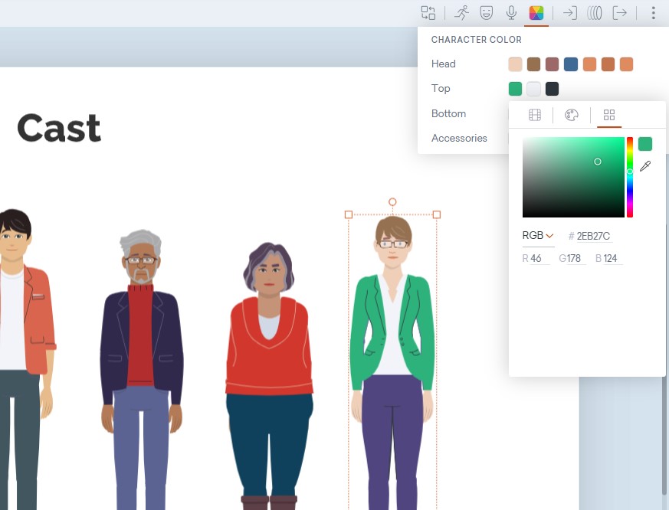Image resolution: width=669 pixels, height=510 pixels.
Task: Select the blue Head color swatch
Action: click(571, 64)
